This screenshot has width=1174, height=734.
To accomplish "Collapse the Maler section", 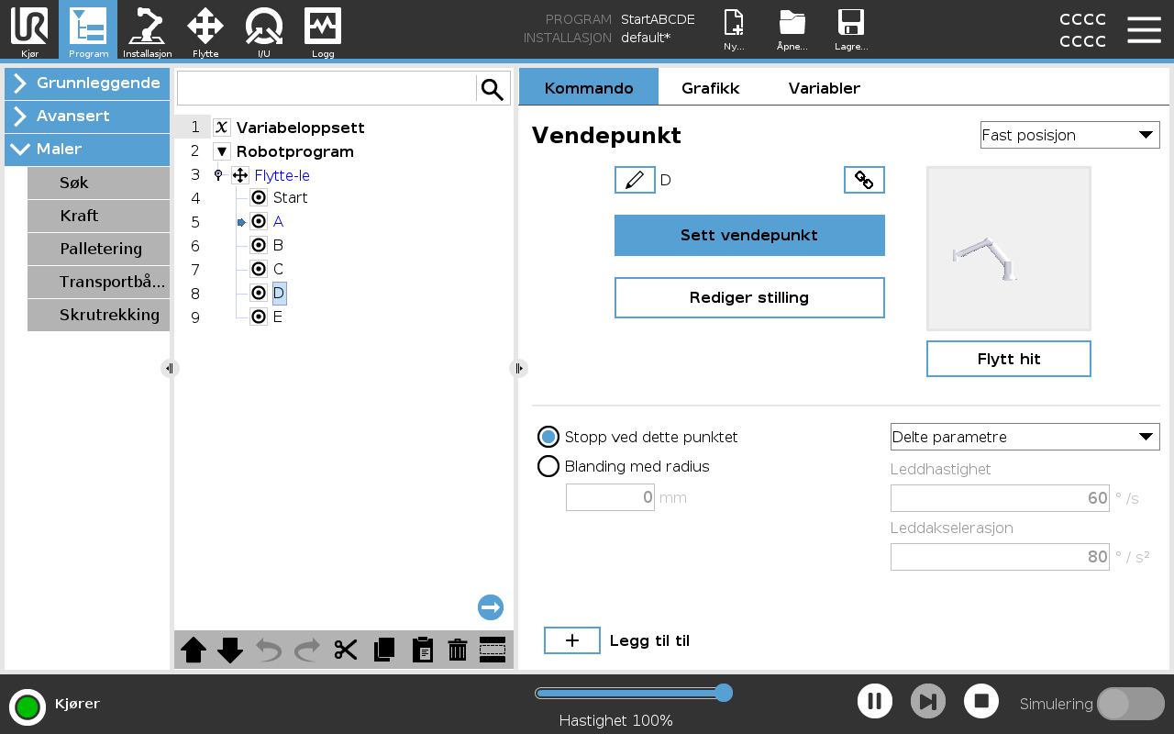I will tap(87, 150).
